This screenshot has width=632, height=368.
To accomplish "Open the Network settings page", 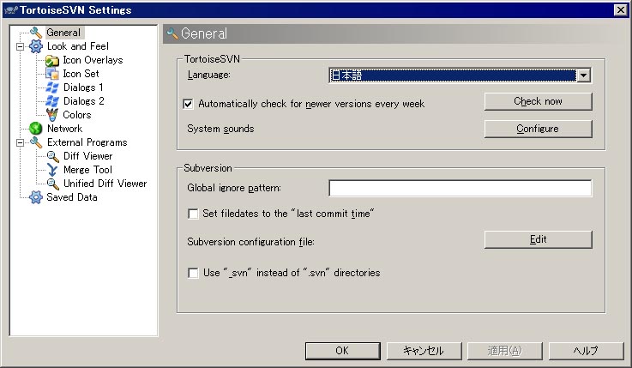I will pos(64,129).
